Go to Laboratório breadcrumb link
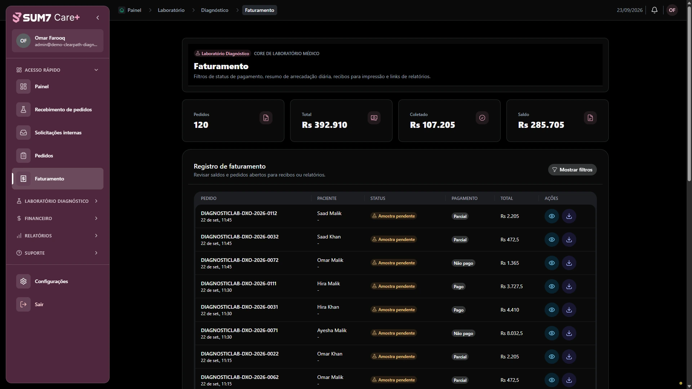The height and width of the screenshot is (389, 692). coord(171,10)
